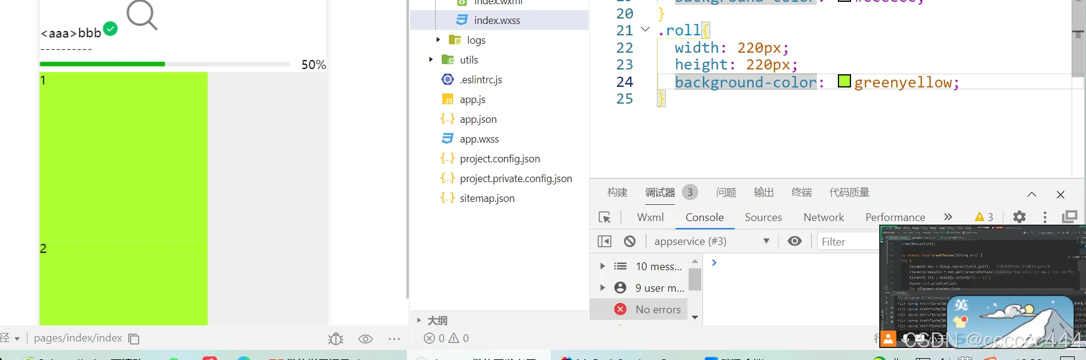
Task: Toggle live expression eye in console
Action: (795, 241)
